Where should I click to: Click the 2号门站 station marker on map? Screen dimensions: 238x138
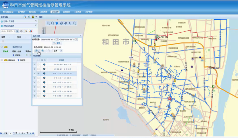(x=209, y=67)
